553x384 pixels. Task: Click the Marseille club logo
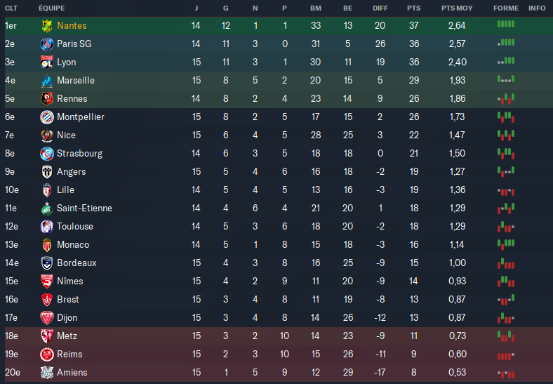(x=47, y=81)
